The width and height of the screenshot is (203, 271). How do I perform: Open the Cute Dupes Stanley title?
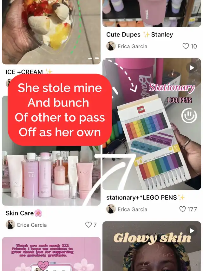pos(140,35)
